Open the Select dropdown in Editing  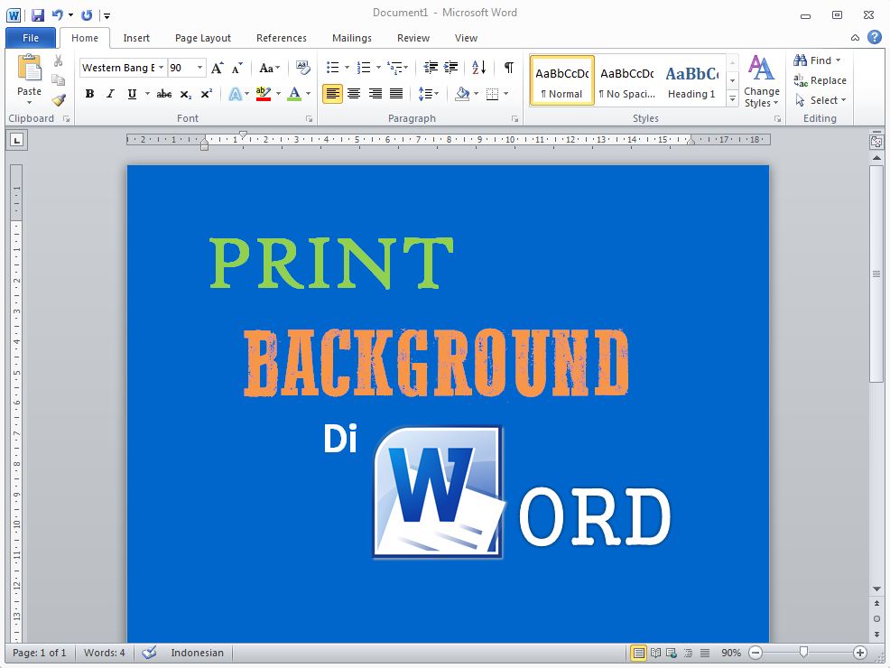820,100
